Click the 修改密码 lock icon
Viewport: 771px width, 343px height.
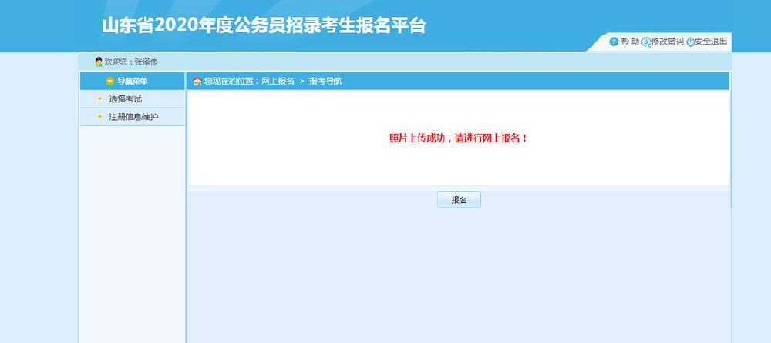click(646, 42)
